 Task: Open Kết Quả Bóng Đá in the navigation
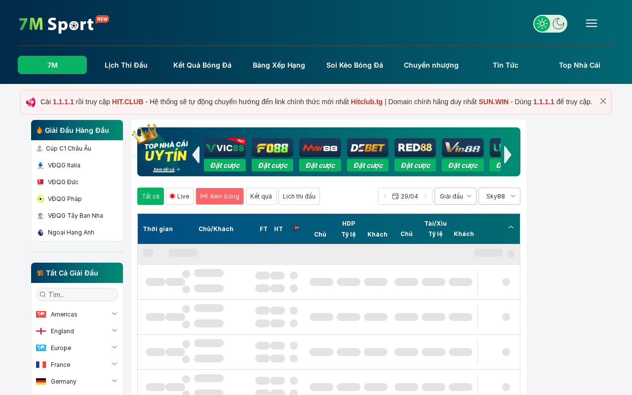[x=202, y=65]
